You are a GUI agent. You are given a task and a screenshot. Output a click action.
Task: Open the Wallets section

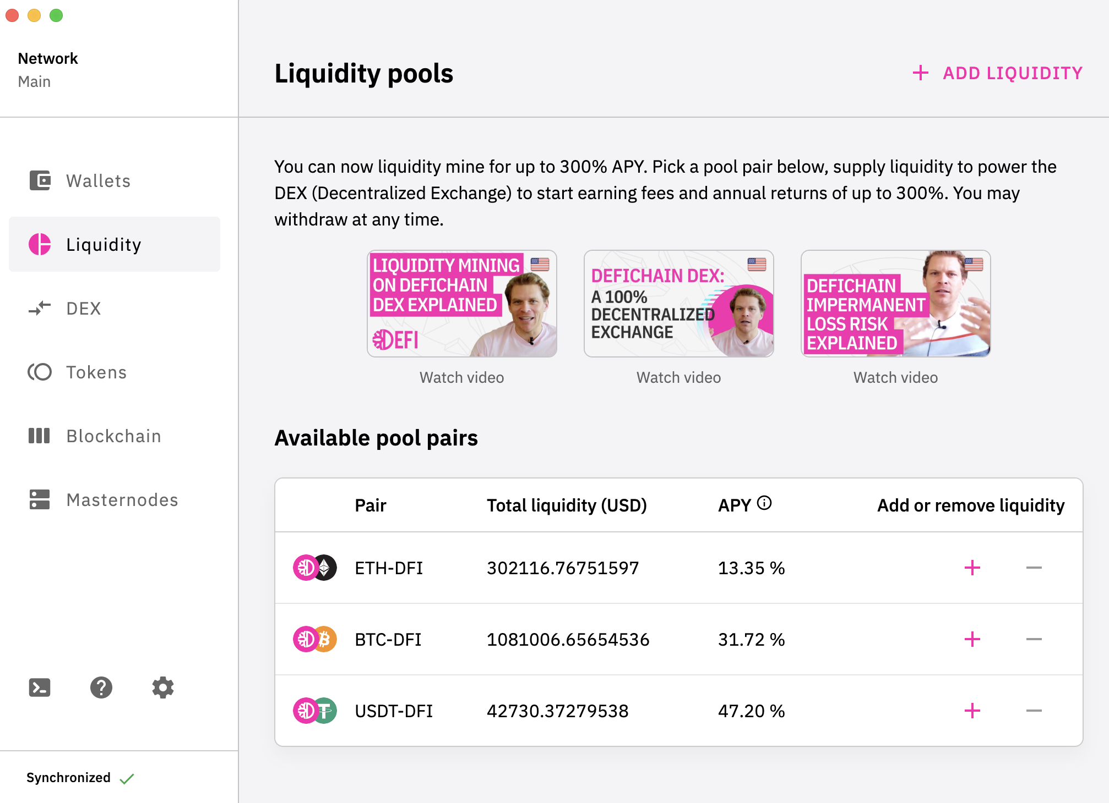[98, 181]
